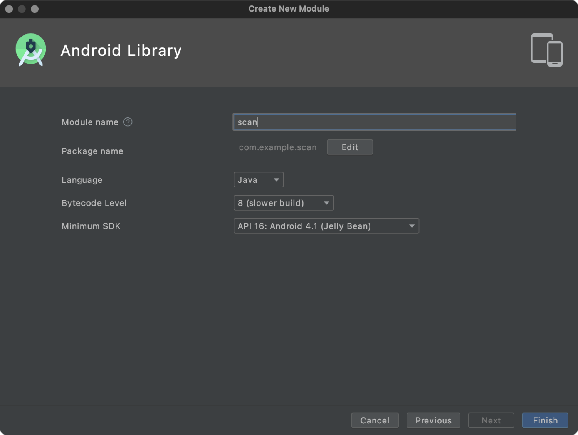This screenshot has height=435, width=578.
Task: Click the Minimum SDK label
Action: (x=91, y=226)
